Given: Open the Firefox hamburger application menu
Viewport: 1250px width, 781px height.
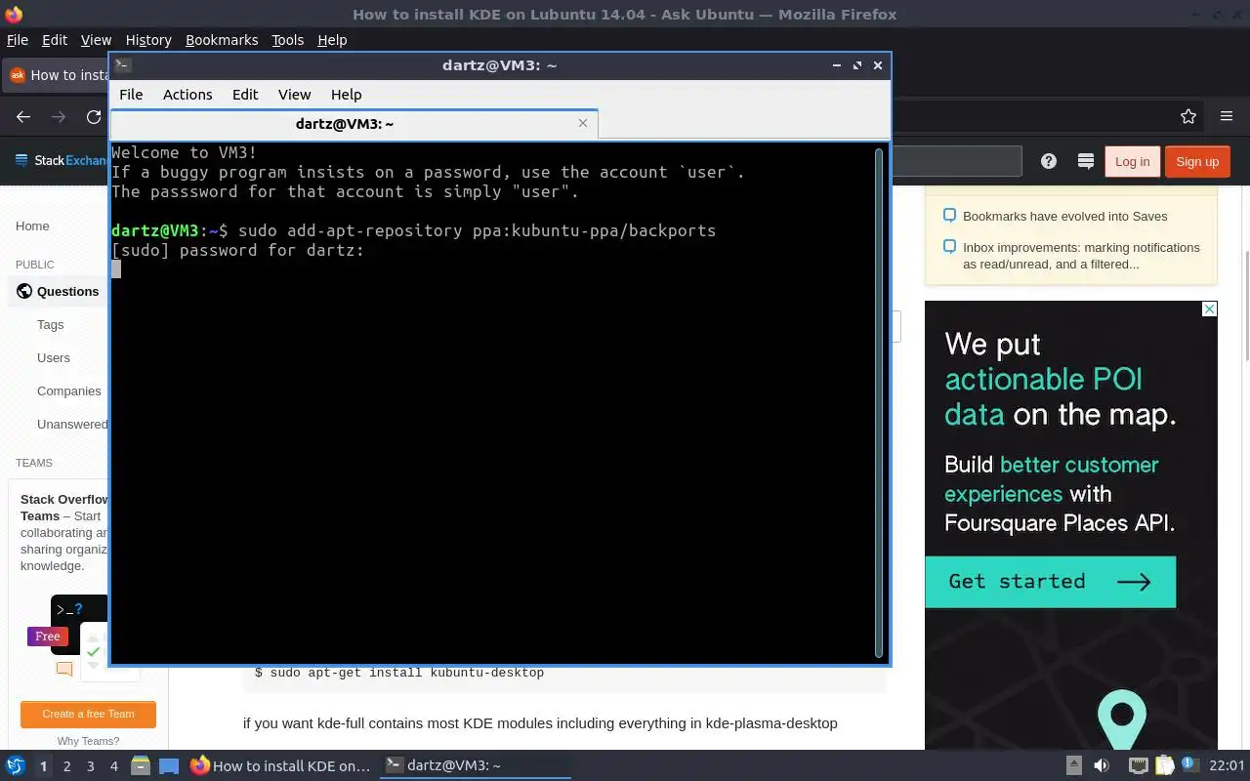Looking at the screenshot, I should [x=1227, y=116].
